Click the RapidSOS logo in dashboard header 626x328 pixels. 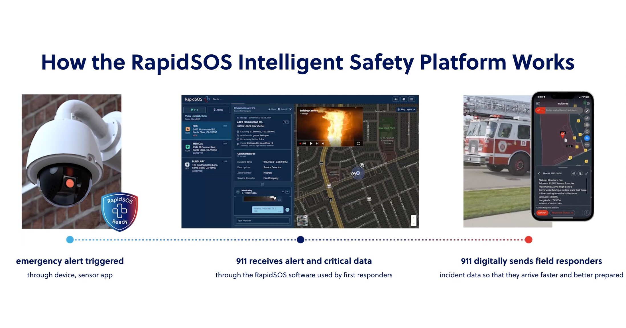click(197, 99)
